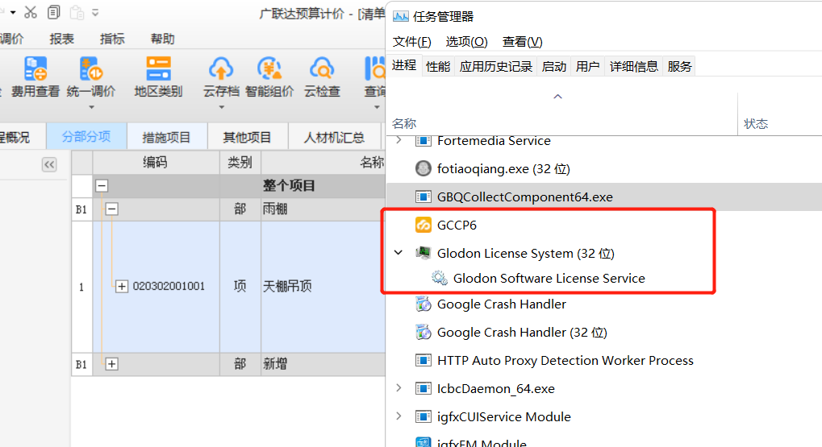Viewport: 822px width, 447px height.
Task: Switch to Task Manager 服务 tab
Action: tap(679, 67)
